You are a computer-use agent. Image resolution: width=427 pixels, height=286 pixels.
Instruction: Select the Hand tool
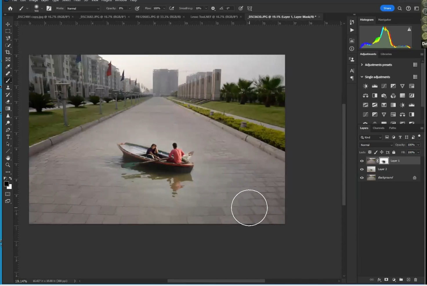pyautogui.click(x=8, y=158)
